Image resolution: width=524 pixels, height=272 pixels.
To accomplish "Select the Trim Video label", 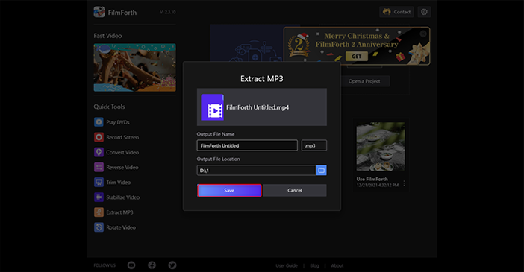I will (x=118, y=183).
